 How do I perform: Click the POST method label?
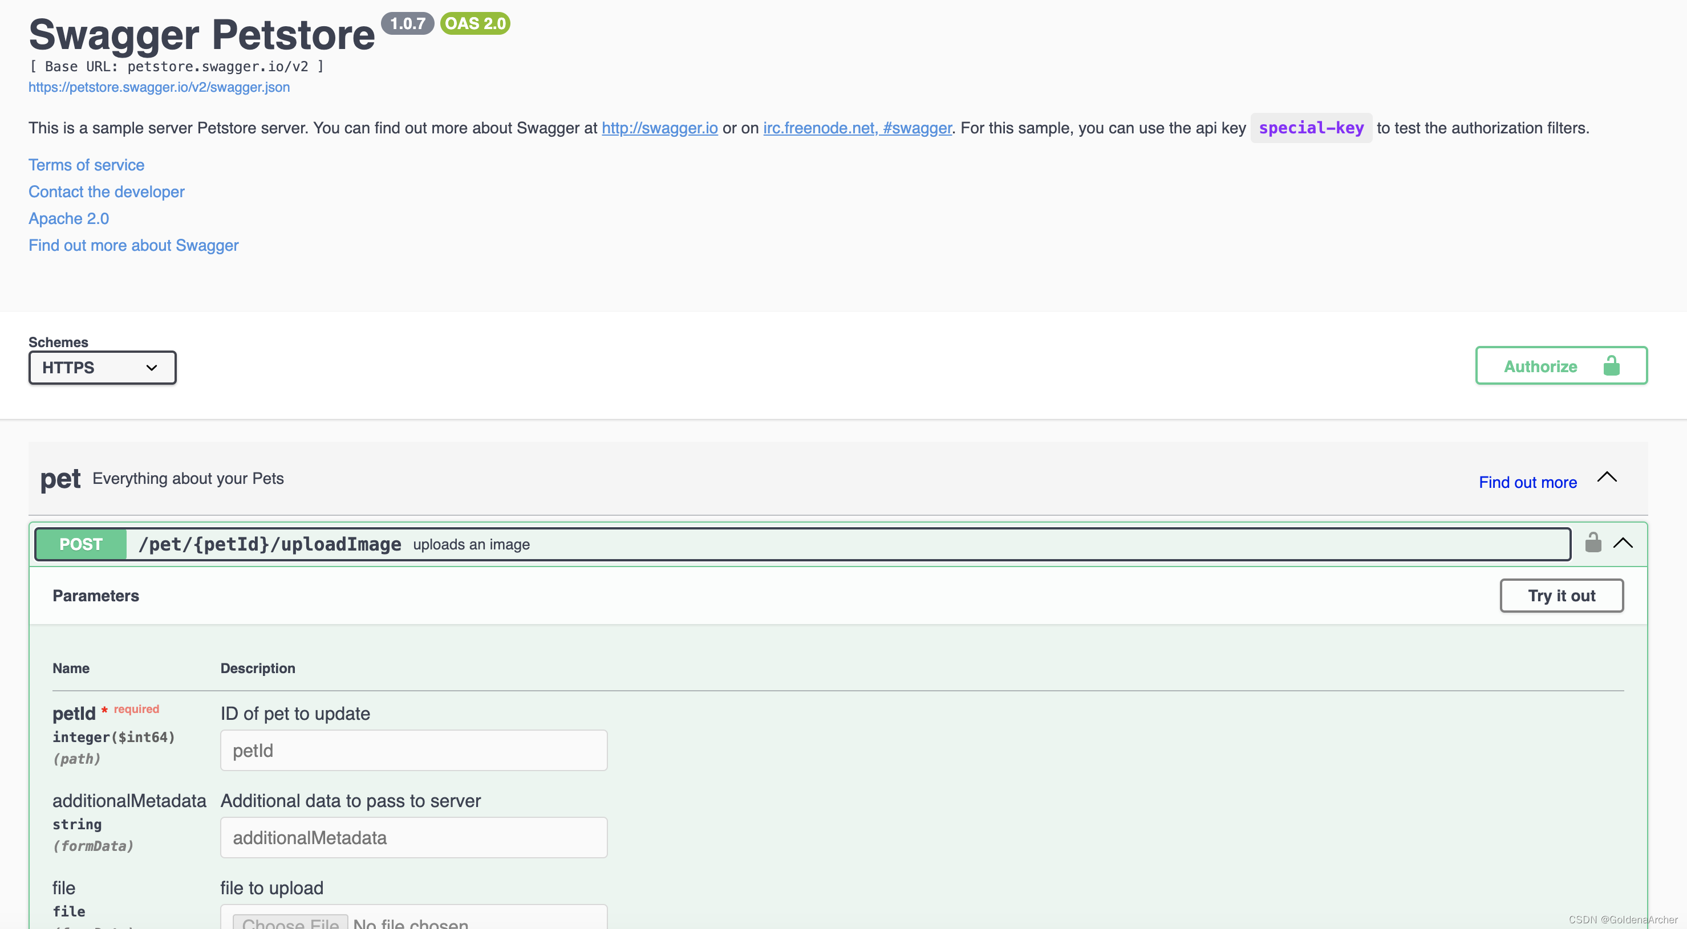(x=81, y=544)
